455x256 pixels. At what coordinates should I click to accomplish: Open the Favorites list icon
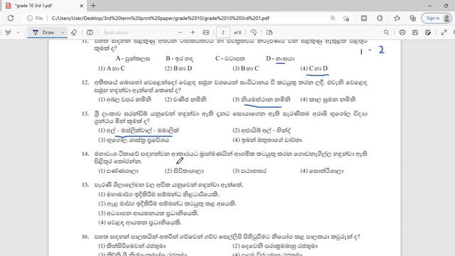click(x=397, y=18)
